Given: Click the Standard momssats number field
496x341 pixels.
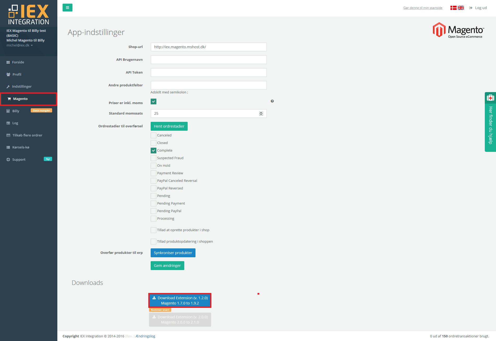Looking at the screenshot, I should (209, 113).
